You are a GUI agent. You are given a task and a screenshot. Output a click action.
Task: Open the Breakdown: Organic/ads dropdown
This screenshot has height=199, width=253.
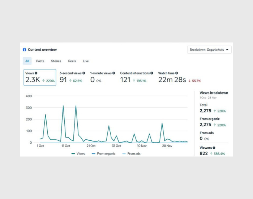click(x=209, y=50)
